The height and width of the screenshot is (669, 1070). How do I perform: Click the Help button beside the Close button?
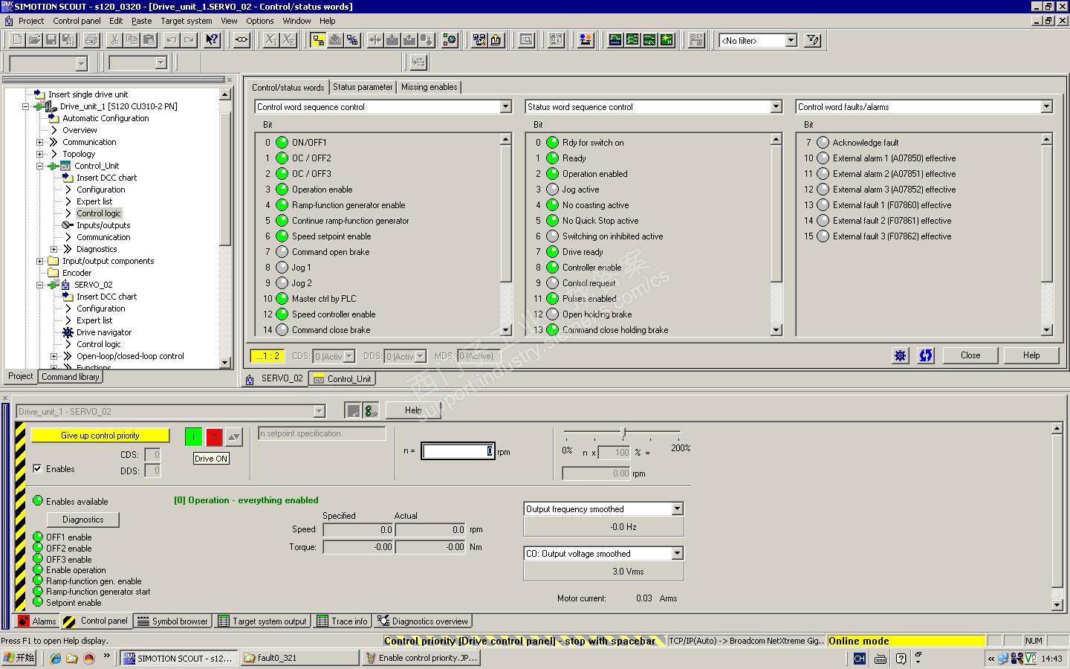[x=1031, y=355]
